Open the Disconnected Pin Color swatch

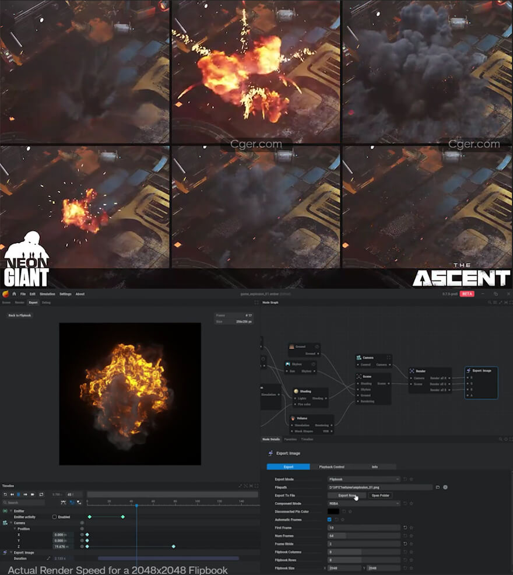pos(333,511)
